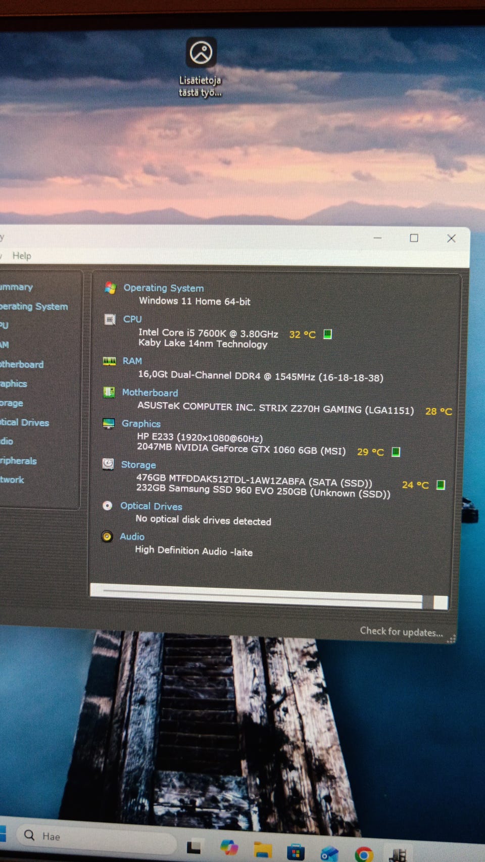
Task: Open the RAM section heading link
Action: [x=132, y=361]
